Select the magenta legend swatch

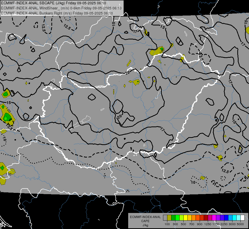(214, 218)
